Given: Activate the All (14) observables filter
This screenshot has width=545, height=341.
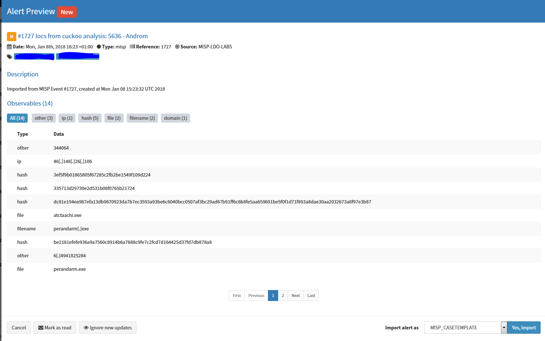Looking at the screenshot, I should coord(17,118).
